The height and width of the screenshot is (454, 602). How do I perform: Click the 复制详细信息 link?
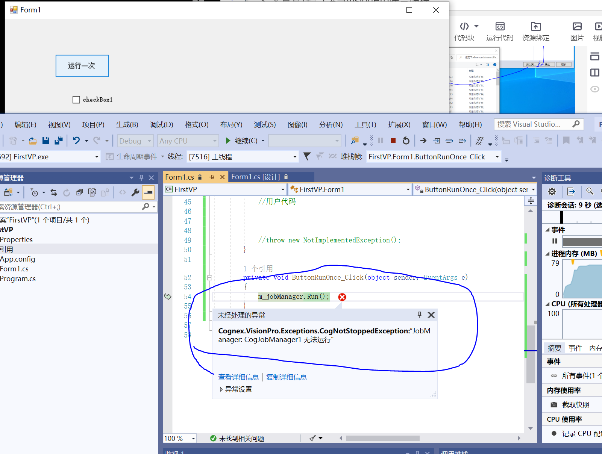point(287,377)
